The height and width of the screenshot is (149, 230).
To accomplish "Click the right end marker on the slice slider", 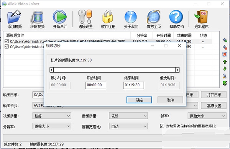I will 177,70.
